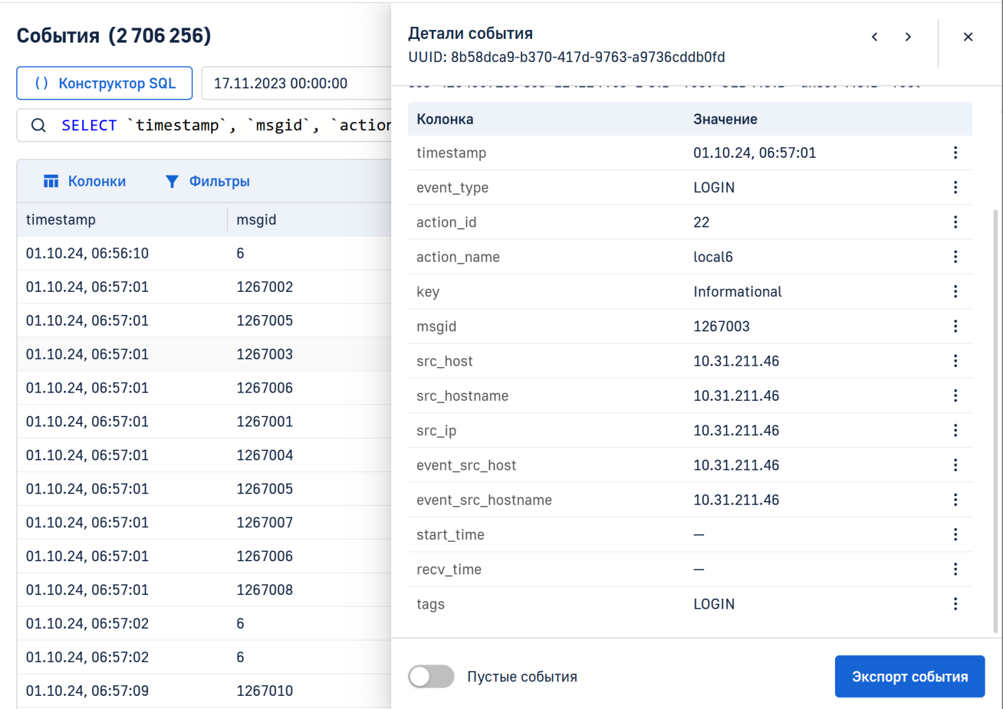Open kebab menu for the timestamp row
Viewport: 1003px width, 709px height.
[955, 153]
